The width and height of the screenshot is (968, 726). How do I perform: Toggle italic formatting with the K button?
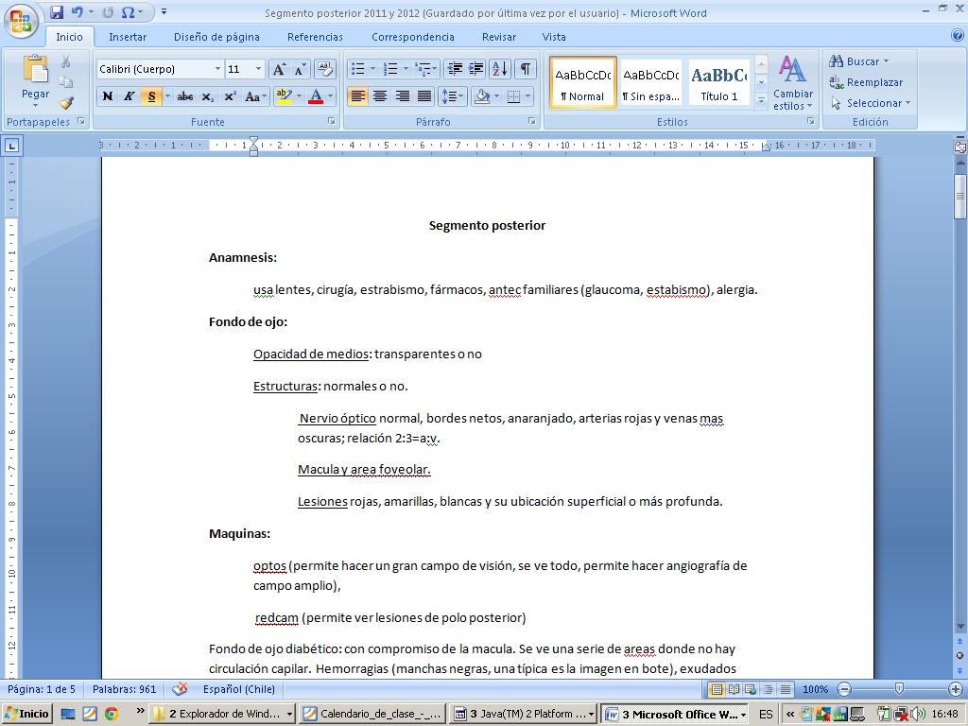(x=129, y=96)
